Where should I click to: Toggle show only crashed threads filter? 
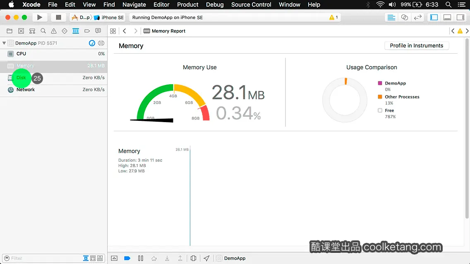pyautogui.click(x=86, y=258)
